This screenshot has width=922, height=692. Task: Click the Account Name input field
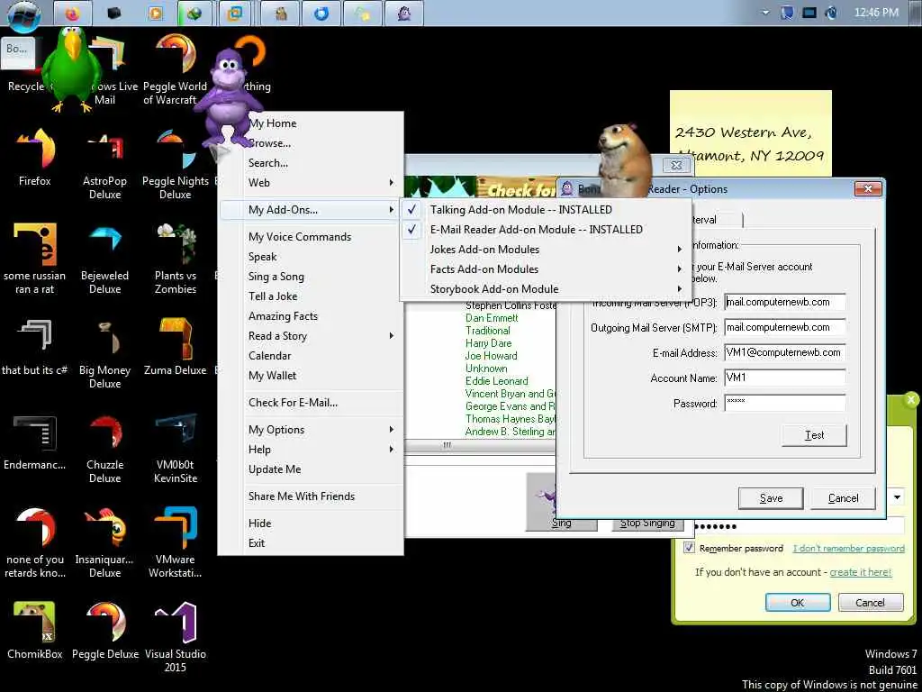(x=785, y=378)
